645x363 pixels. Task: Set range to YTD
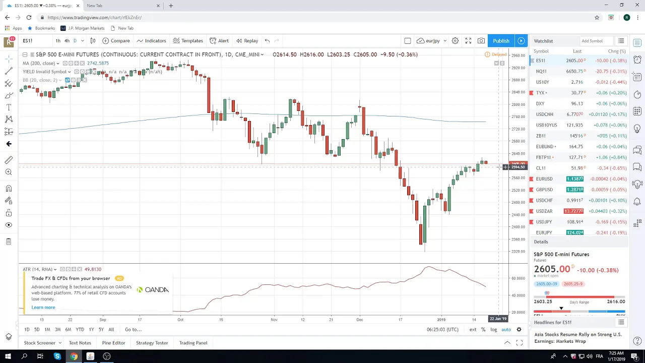pos(80,330)
